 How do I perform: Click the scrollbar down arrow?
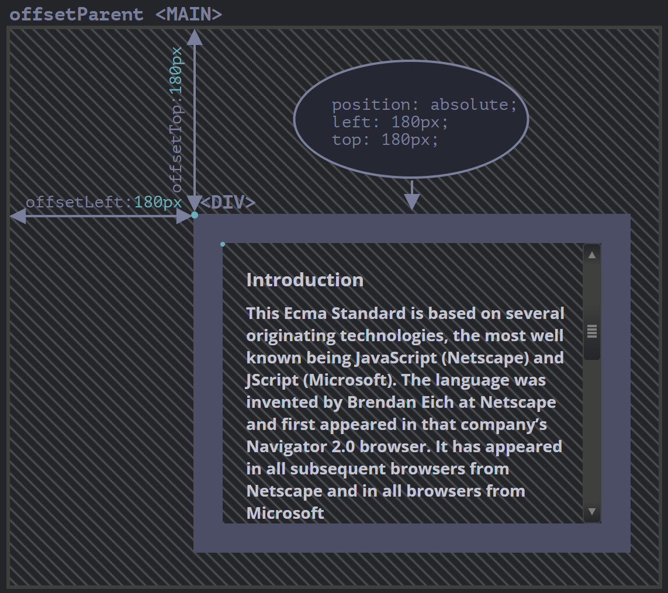(x=592, y=511)
